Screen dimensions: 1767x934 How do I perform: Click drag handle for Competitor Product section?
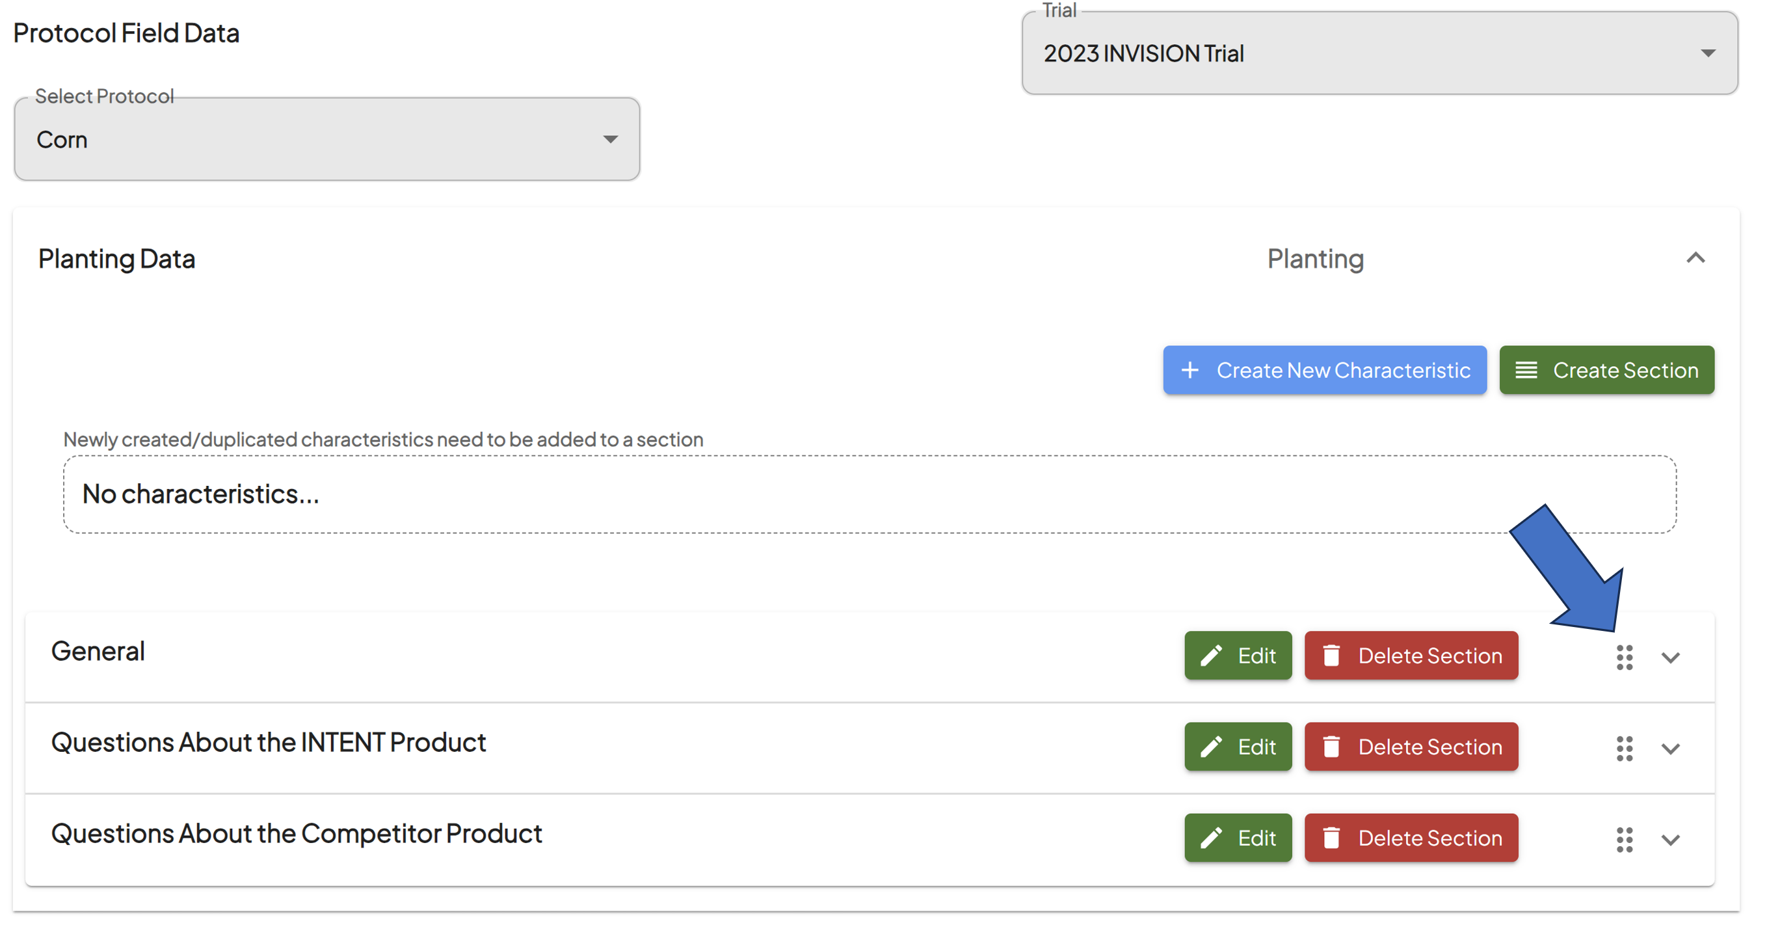1625,840
